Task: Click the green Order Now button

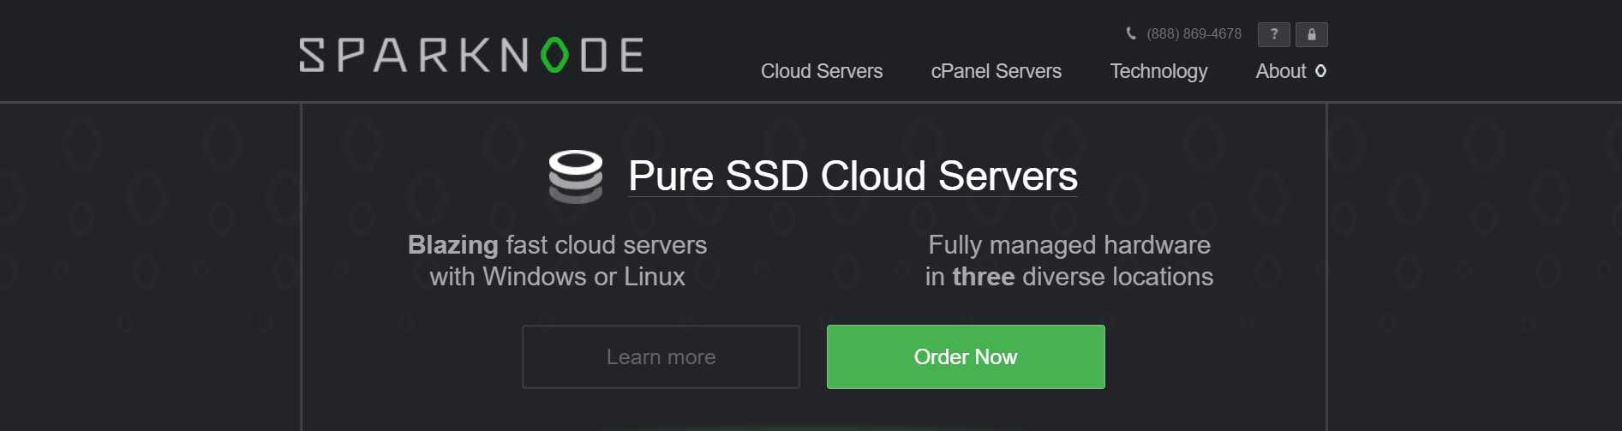Action: point(966,356)
